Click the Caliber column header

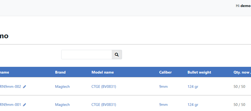click(x=165, y=72)
